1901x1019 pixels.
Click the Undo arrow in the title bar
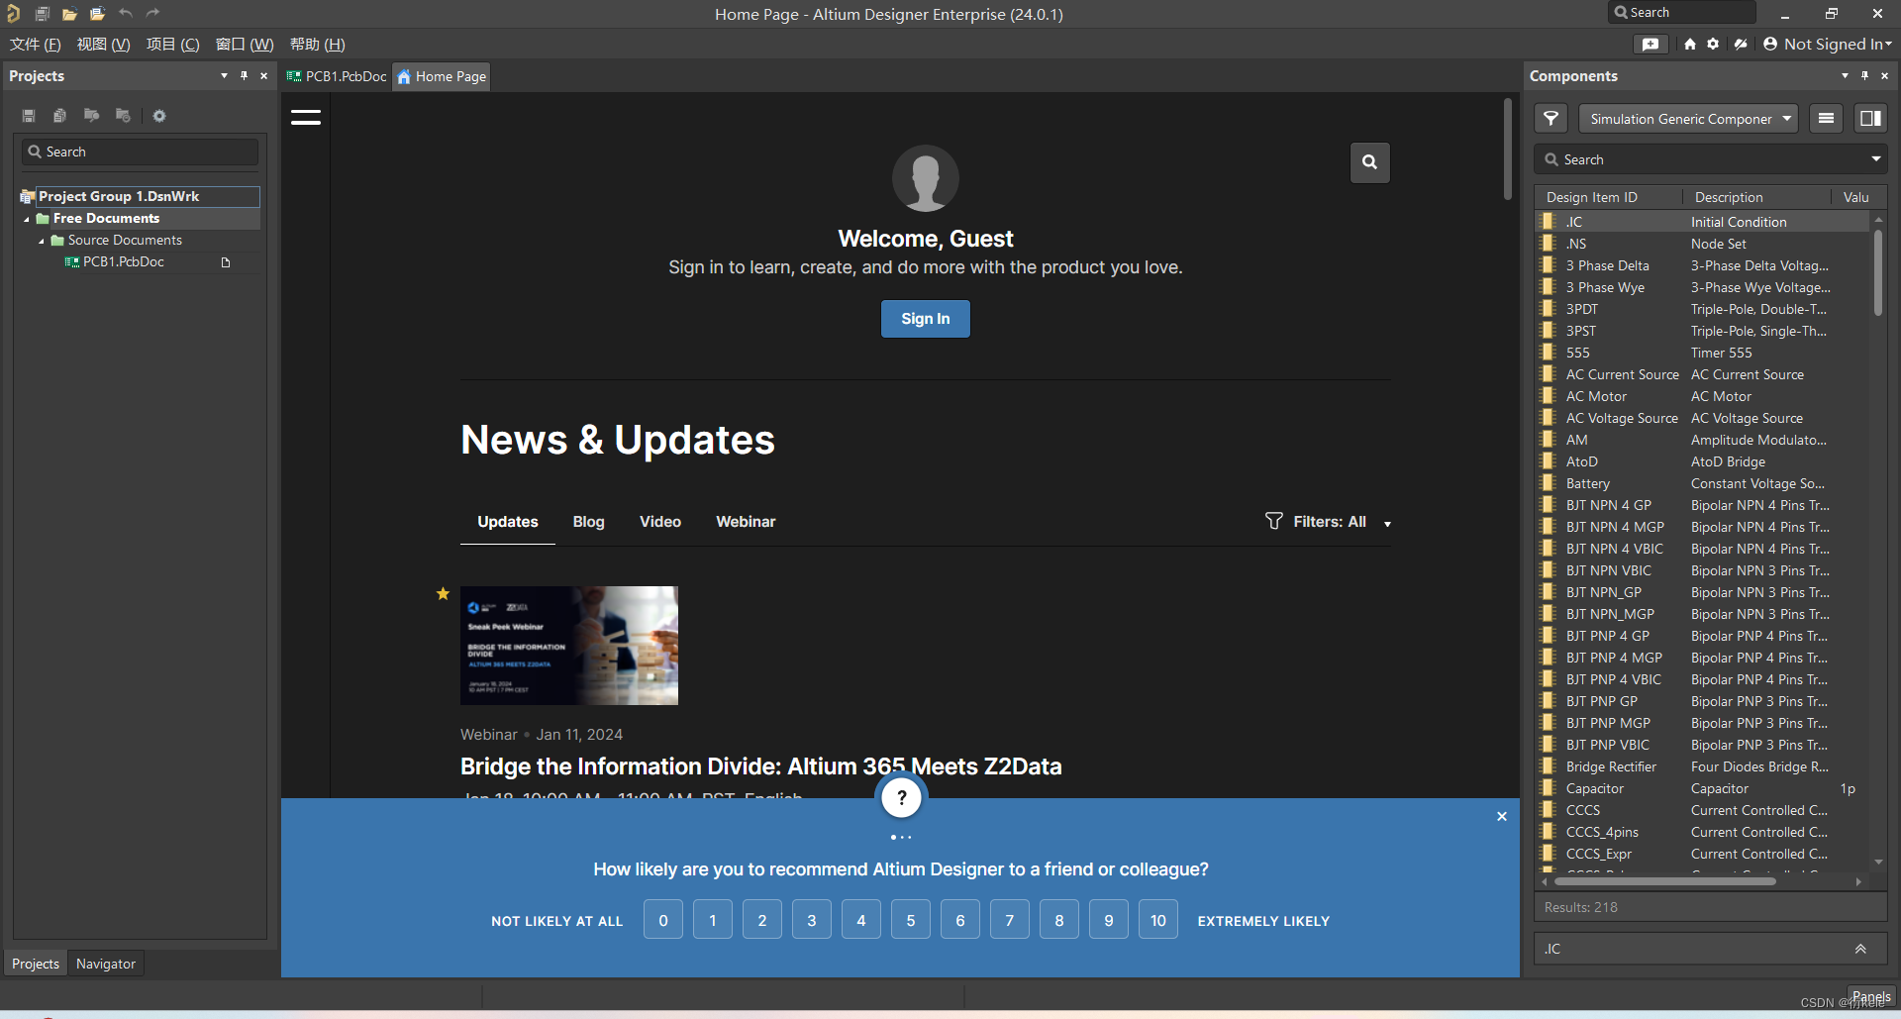(x=126, y=14)
